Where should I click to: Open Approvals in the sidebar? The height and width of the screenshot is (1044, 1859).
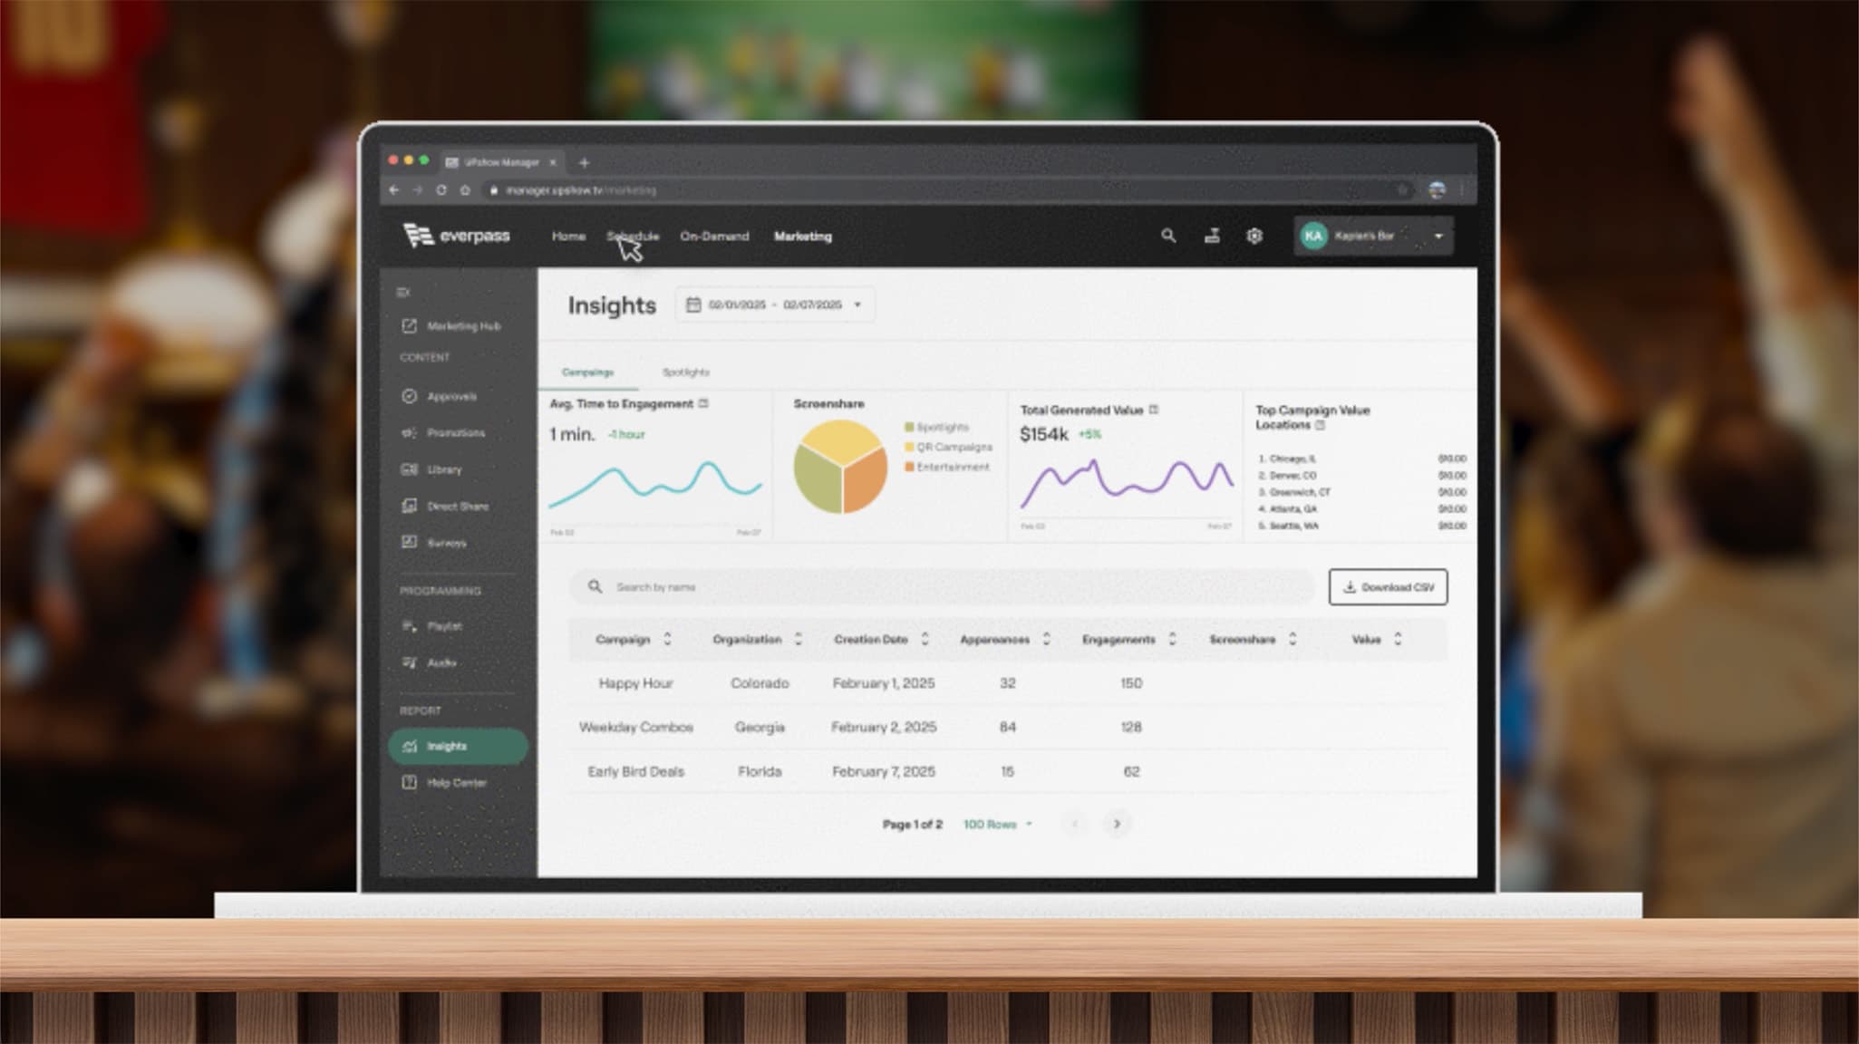click(x=450, y=397)
